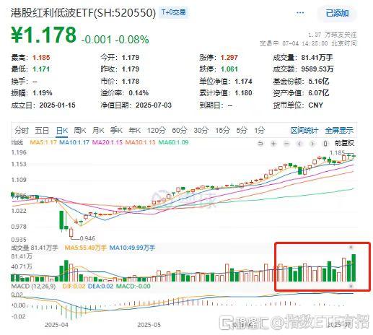Switch to the 15分 chart tab
Image resolution: width=373 pixels, height=335 pixels.
[x=222, y=131]
